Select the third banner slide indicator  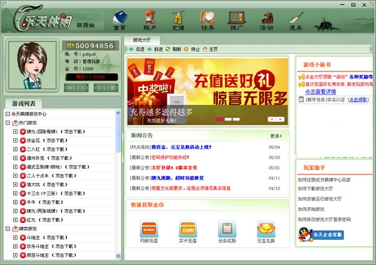pos(236,119)
